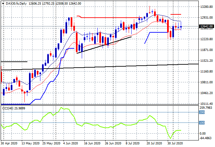
Task: Select the red horizontal resistance line near 12931
Action: pyautogui.click(x=110, y=17)
